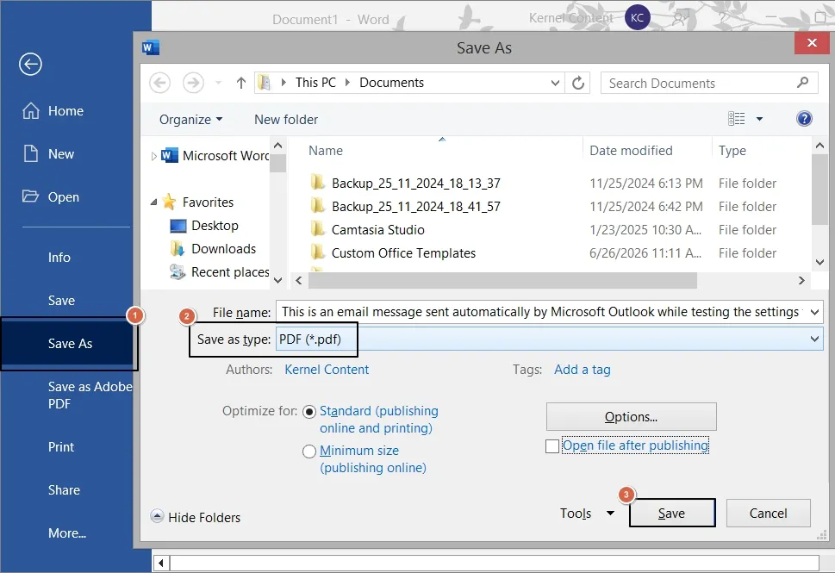The height and width of the screenshot is (573, 835).
Task: Click Documents in the address path
Action: [x=391, y=83]
